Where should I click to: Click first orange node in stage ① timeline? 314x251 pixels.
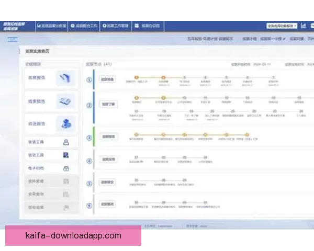coord(137,77)
